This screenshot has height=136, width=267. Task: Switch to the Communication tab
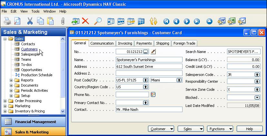(102, 43)
